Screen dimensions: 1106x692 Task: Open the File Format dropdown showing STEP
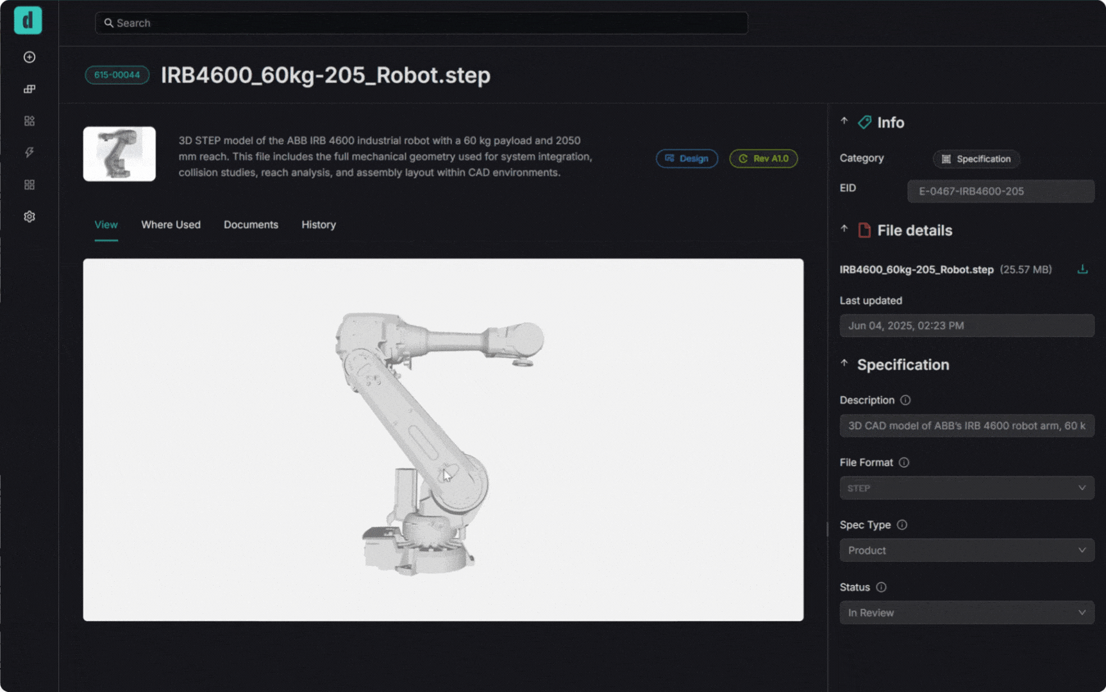[966, 488]
